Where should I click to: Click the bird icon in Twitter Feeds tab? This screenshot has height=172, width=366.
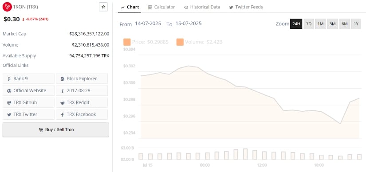pos(231,8)
